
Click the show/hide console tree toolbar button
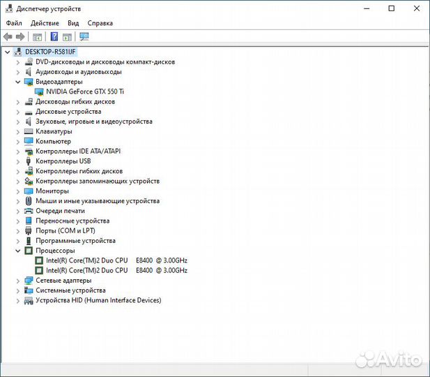(x=38, y=37)
